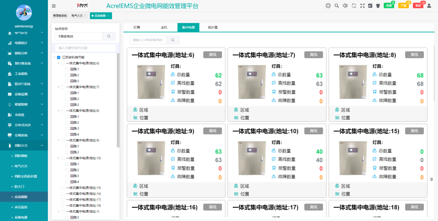This screenshot has height=221, width=438.
Task: Click the 工业能耗 sidebar icon
Action: [9, 74]
